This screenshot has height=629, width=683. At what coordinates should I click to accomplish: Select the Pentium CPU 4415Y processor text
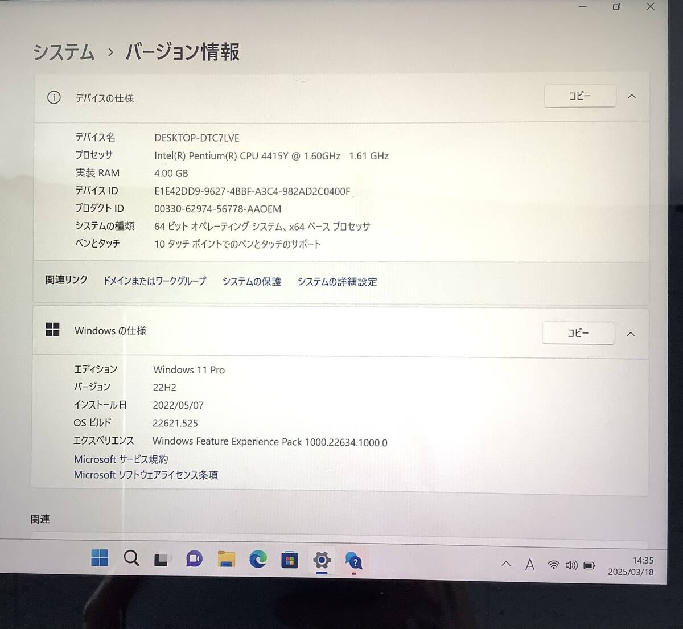point(271,155)
